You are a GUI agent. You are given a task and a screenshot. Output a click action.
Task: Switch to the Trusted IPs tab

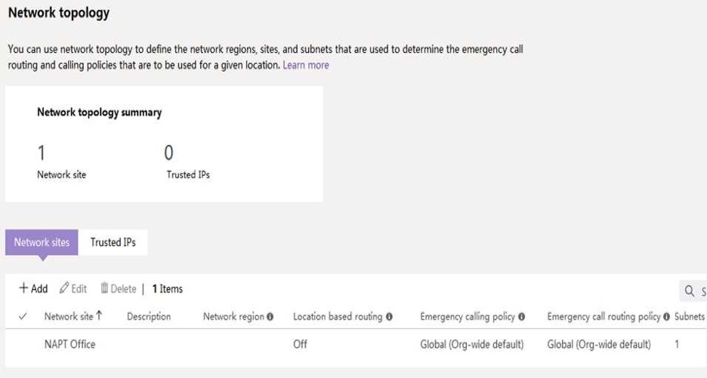pos(113,242)
